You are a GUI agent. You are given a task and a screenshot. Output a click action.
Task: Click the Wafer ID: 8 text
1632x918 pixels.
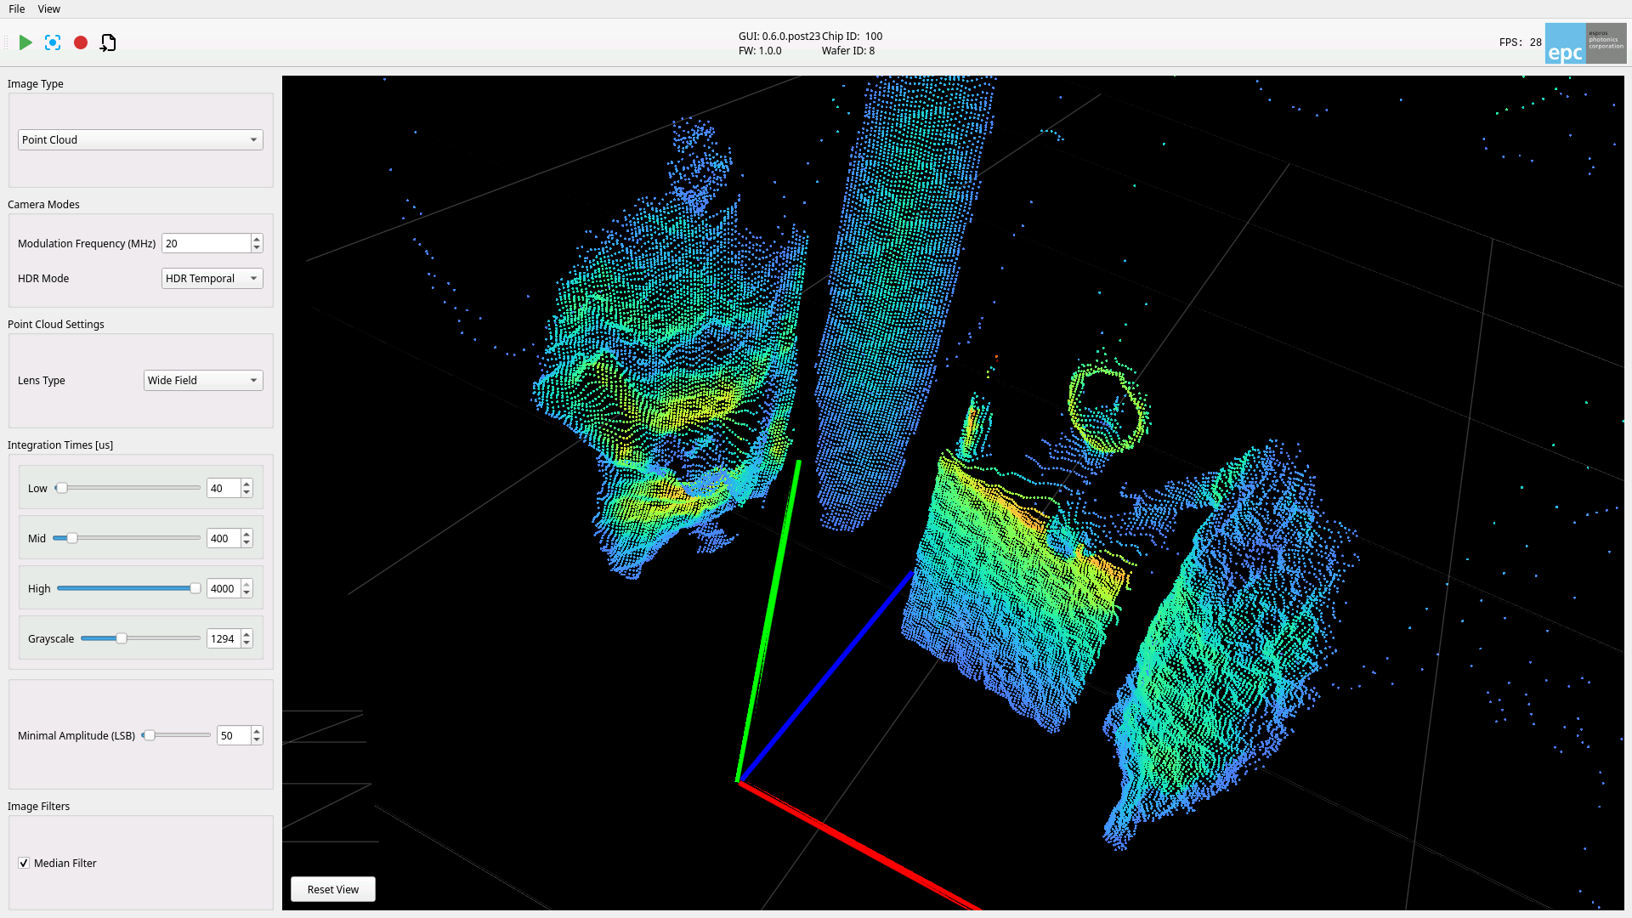[848, 50]
